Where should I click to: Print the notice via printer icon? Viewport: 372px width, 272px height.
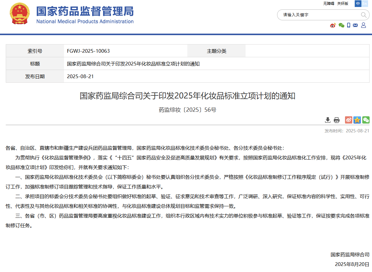[x=337, y=120]
